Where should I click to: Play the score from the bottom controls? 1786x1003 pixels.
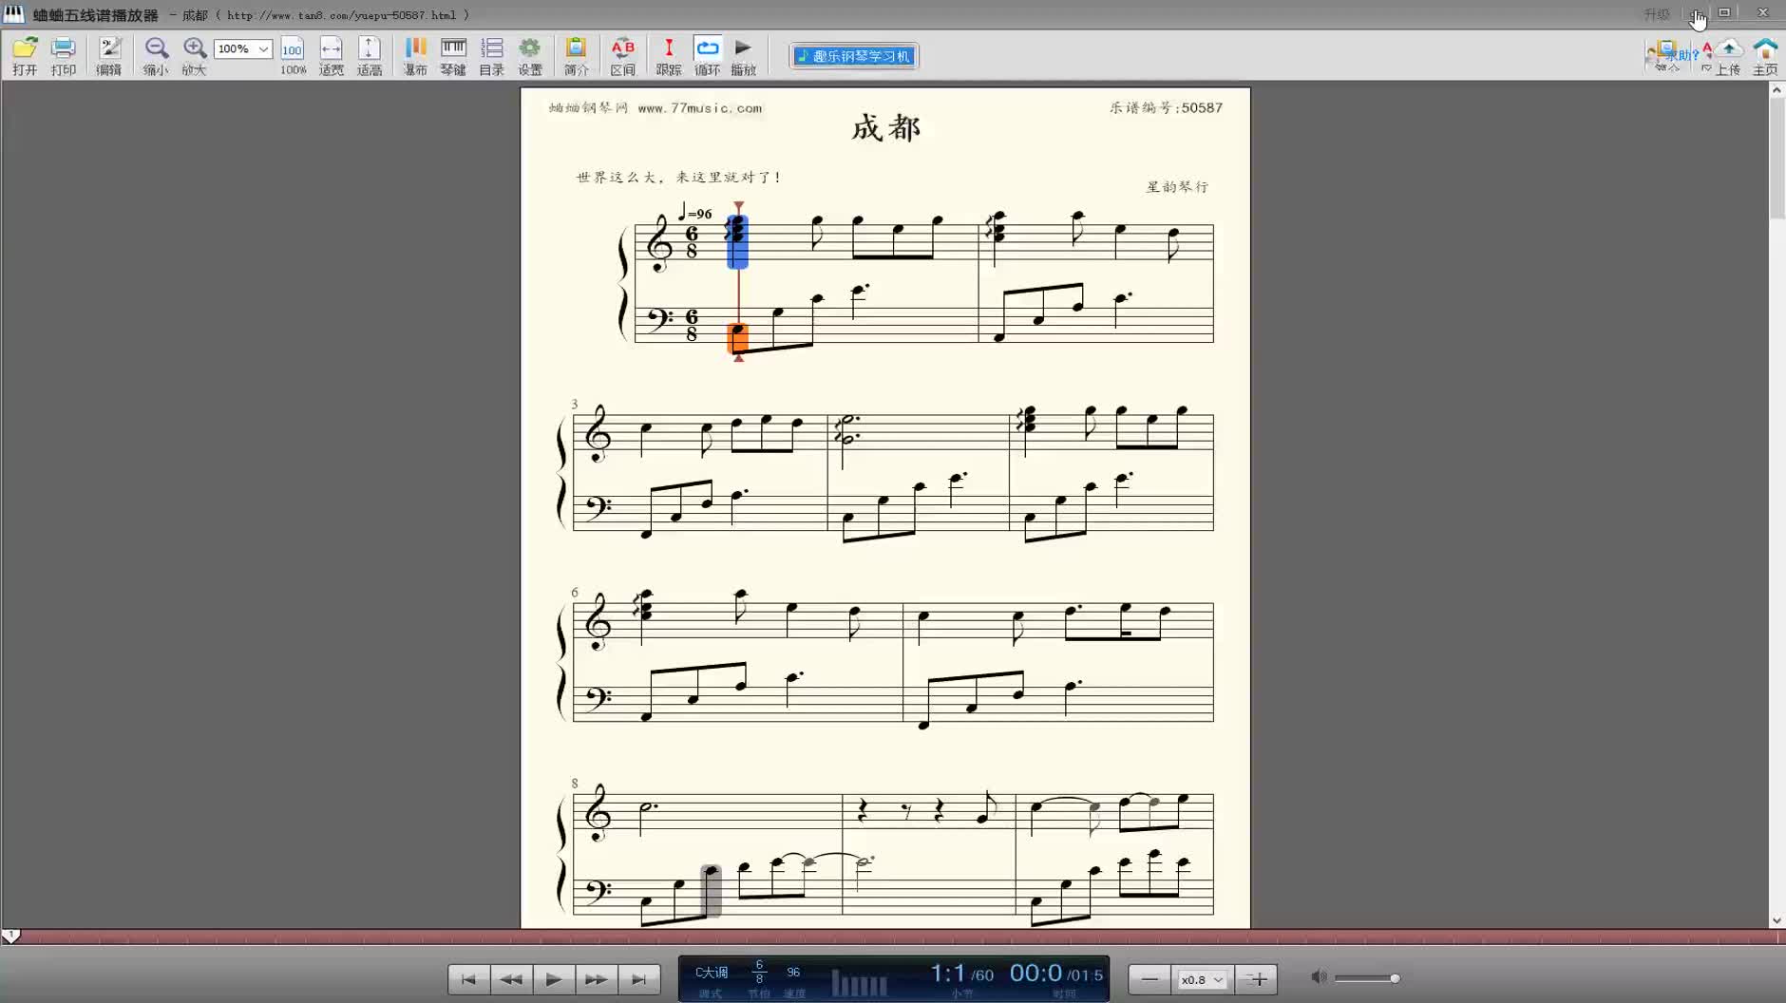pos(554,979)
